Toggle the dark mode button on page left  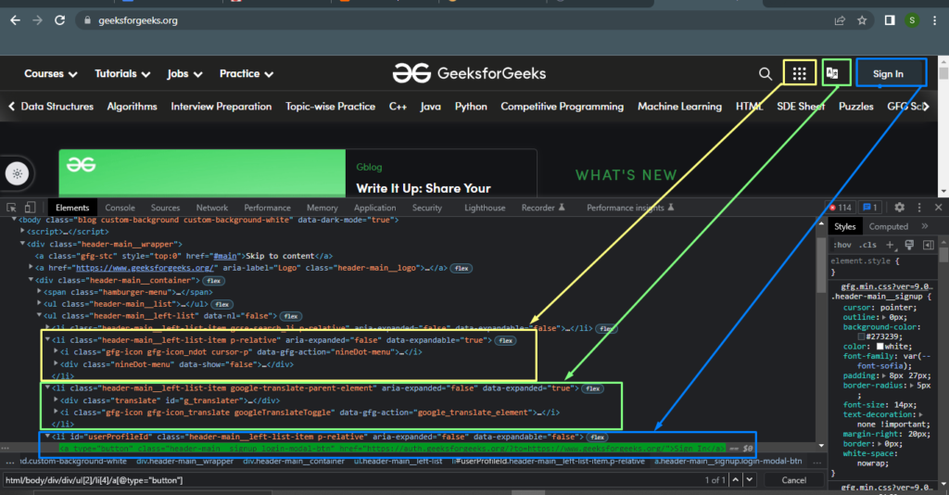19,172
